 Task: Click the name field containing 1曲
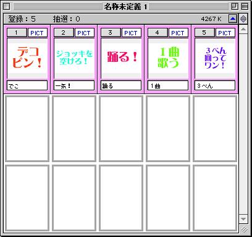coord(168,85)
